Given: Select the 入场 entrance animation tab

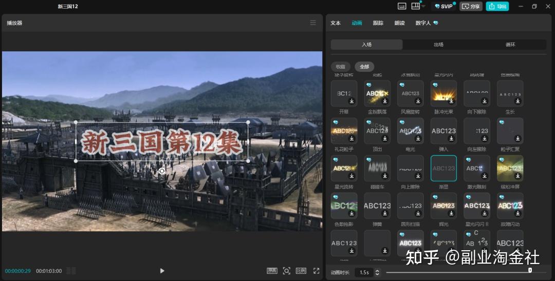Looking at the screenshot, I should tap(367, 45).
